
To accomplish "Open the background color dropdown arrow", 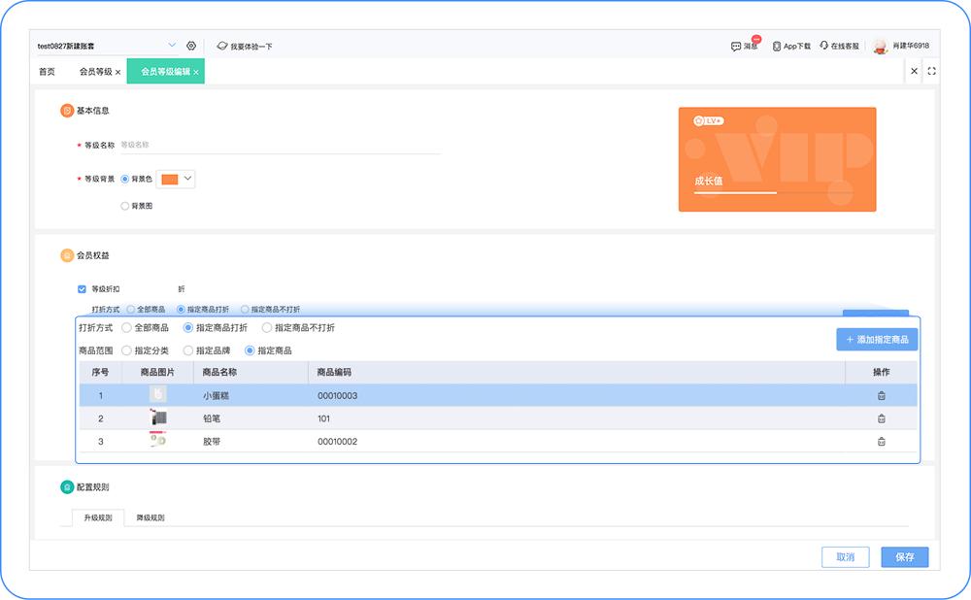I will point(184,179).
